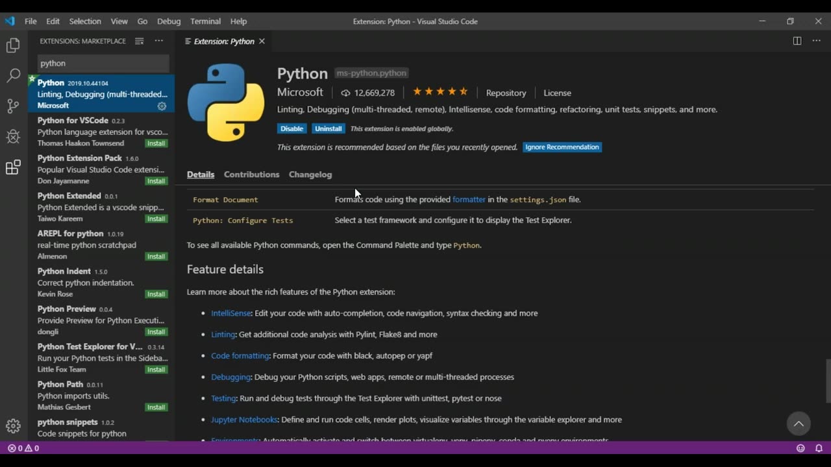Install Python Extension Pack
Screen dimensions: 831x467
[156, 181]
